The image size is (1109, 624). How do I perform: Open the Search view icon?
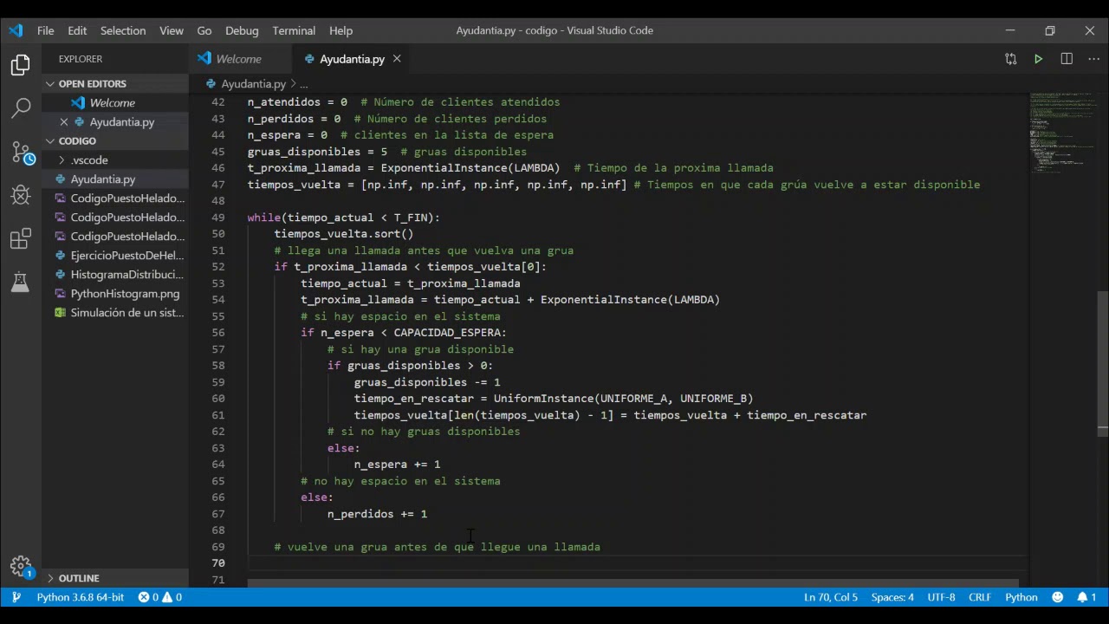tap(21, 108)
